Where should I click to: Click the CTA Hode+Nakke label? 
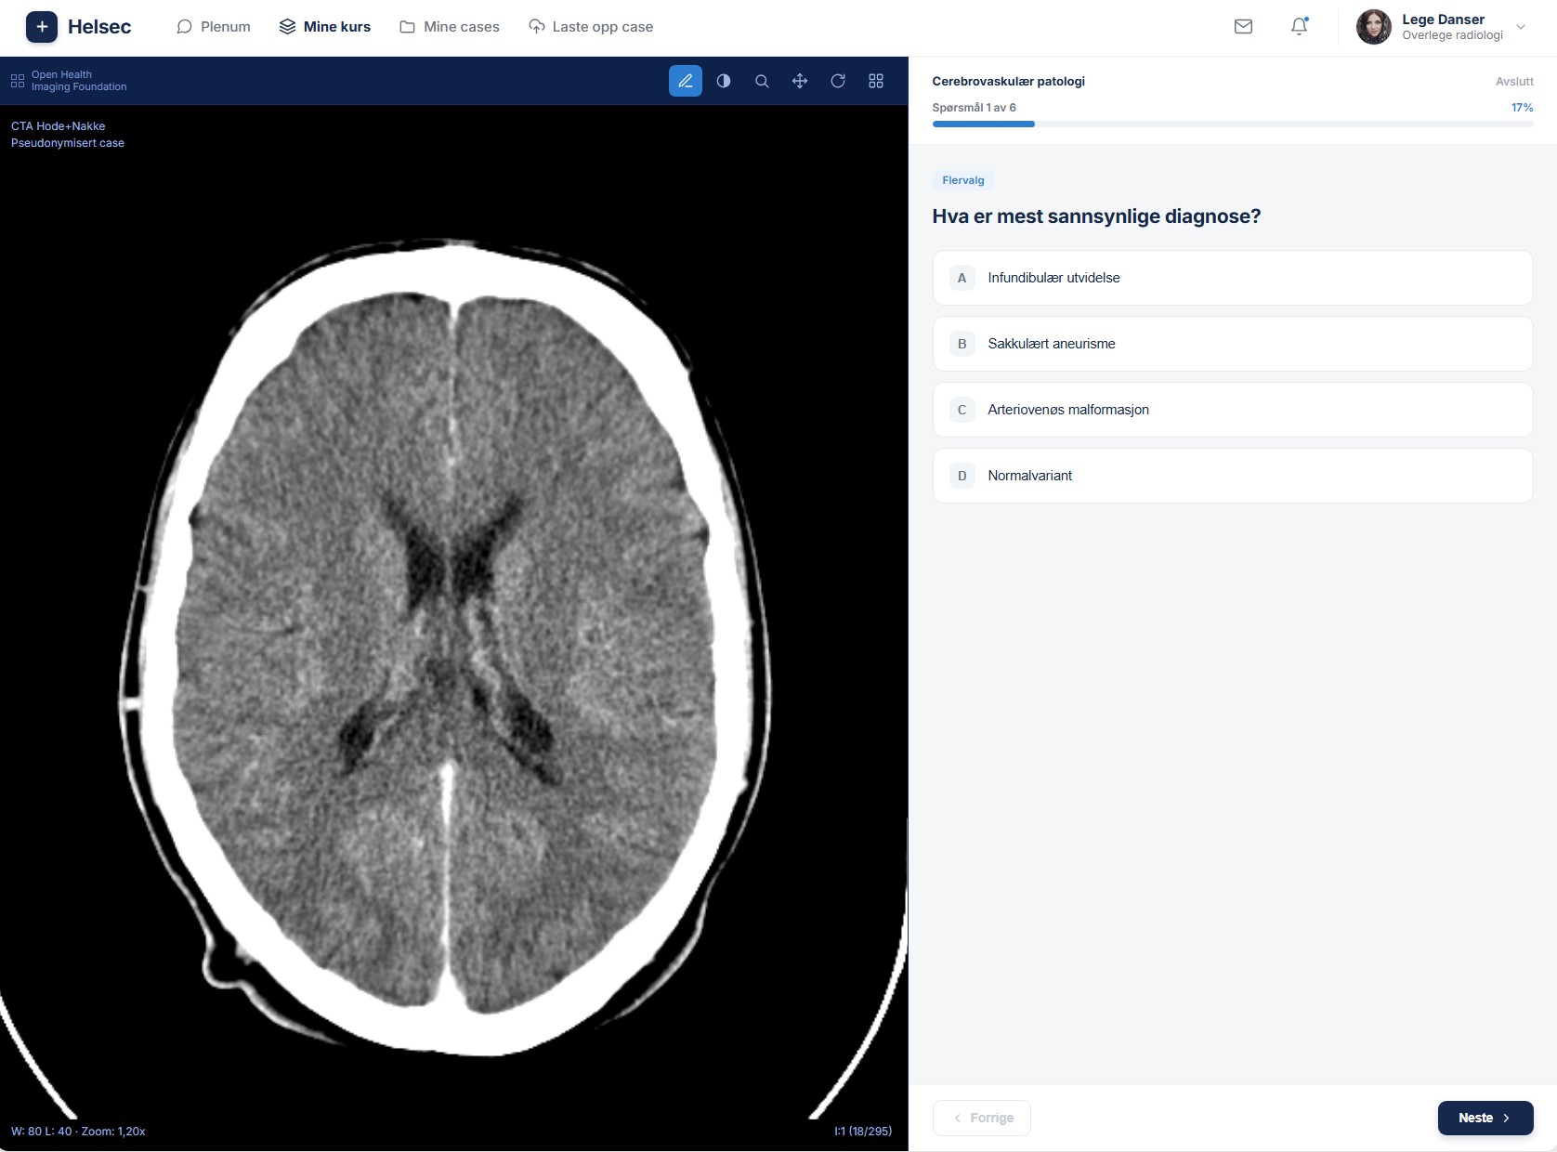click(x=59, y=126)
